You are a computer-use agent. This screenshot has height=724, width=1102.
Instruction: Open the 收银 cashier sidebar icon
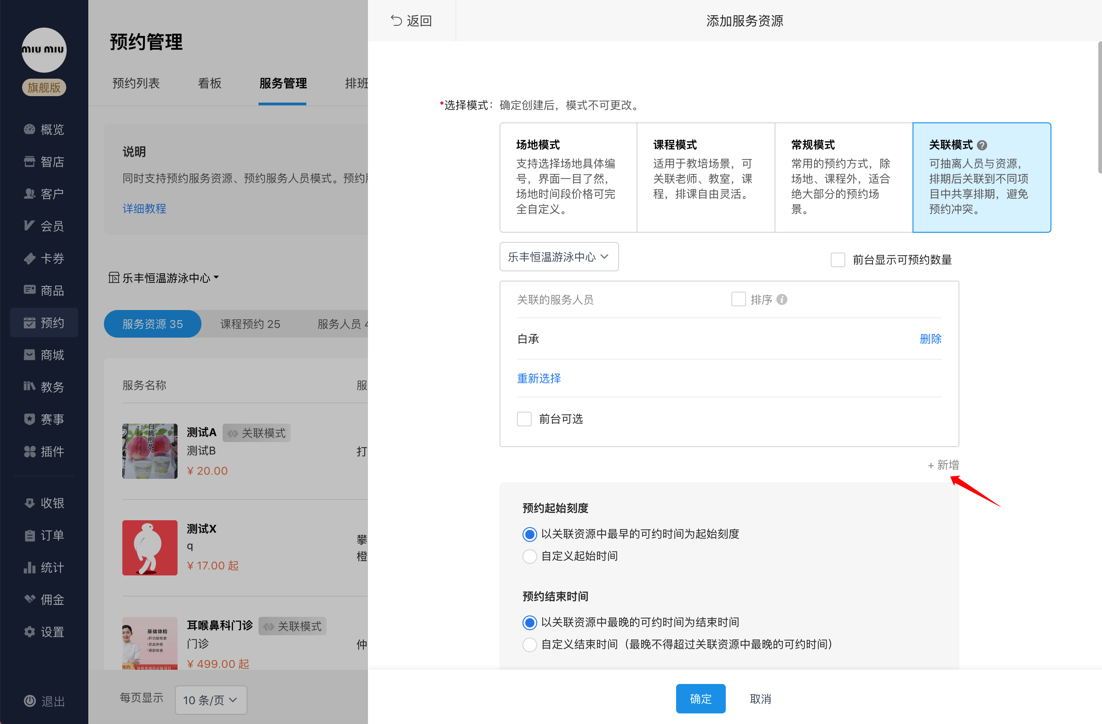tap(29, 503)
